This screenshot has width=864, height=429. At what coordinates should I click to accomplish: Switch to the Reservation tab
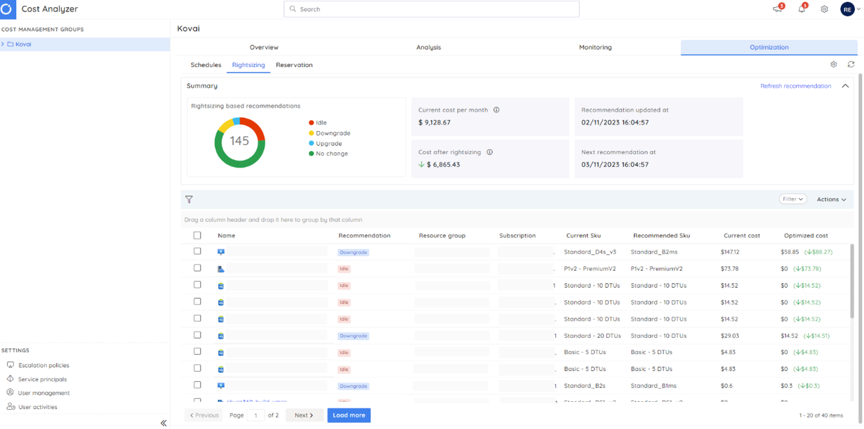(294, 65)
